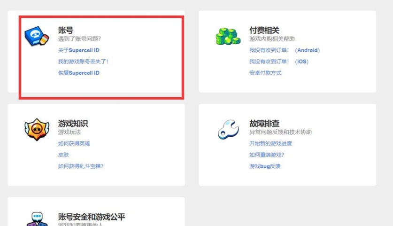Go to 账号安全和游戏公平 category
The width and height of the screenshot is (393, 226).
coord(92,217)
